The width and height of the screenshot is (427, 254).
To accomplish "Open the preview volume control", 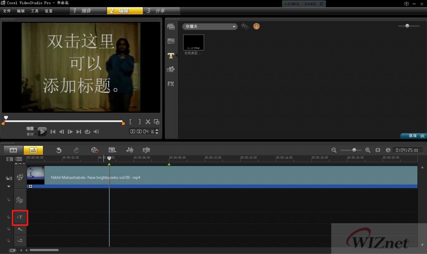I will point(96,132).
